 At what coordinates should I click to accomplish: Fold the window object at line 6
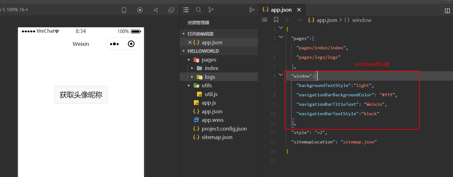tap(281, 75)
